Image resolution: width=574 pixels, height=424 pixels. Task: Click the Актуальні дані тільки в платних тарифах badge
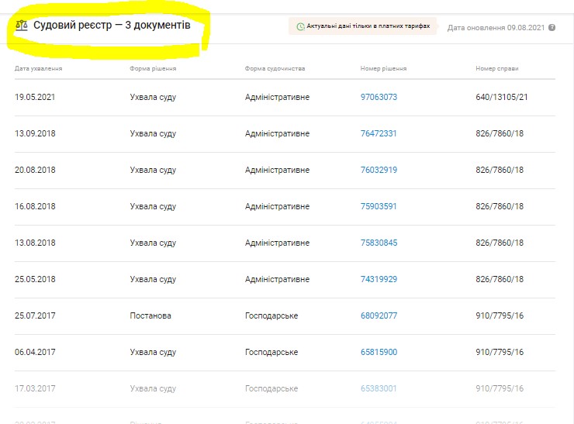[x=362, y=26]
